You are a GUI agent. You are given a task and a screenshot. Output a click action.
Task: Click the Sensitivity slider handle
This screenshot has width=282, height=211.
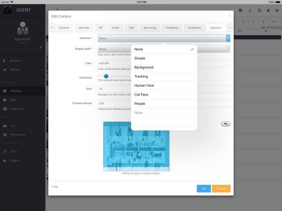[x=106, y=76]
